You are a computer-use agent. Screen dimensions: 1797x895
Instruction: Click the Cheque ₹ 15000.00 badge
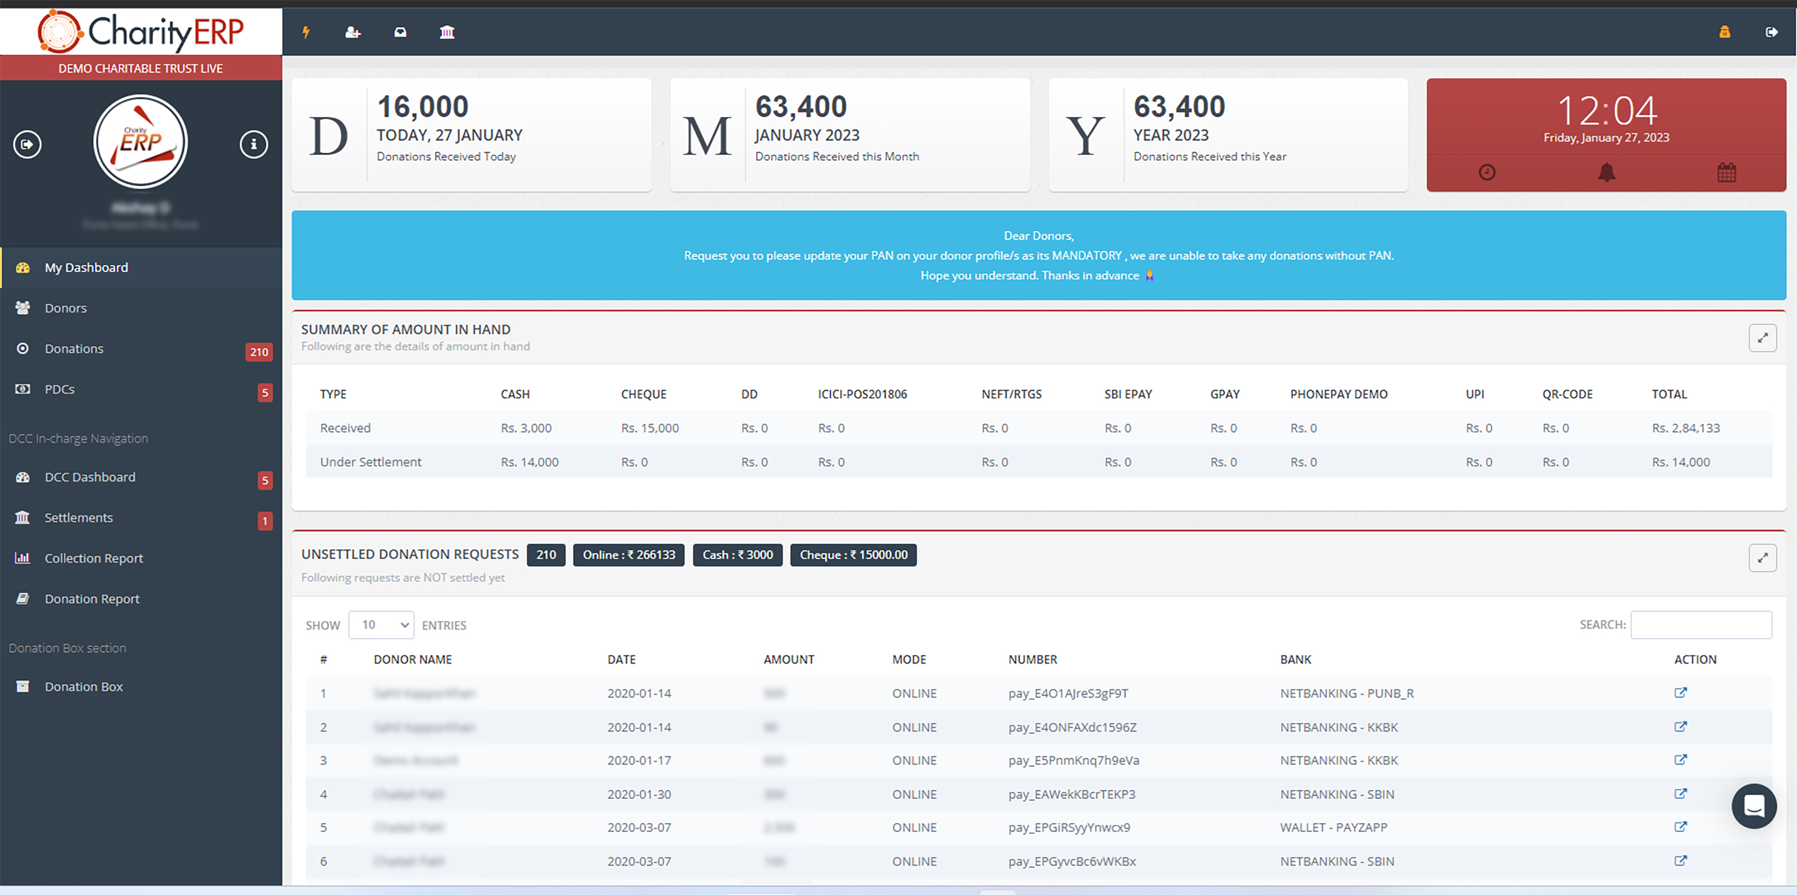(853, 555)
